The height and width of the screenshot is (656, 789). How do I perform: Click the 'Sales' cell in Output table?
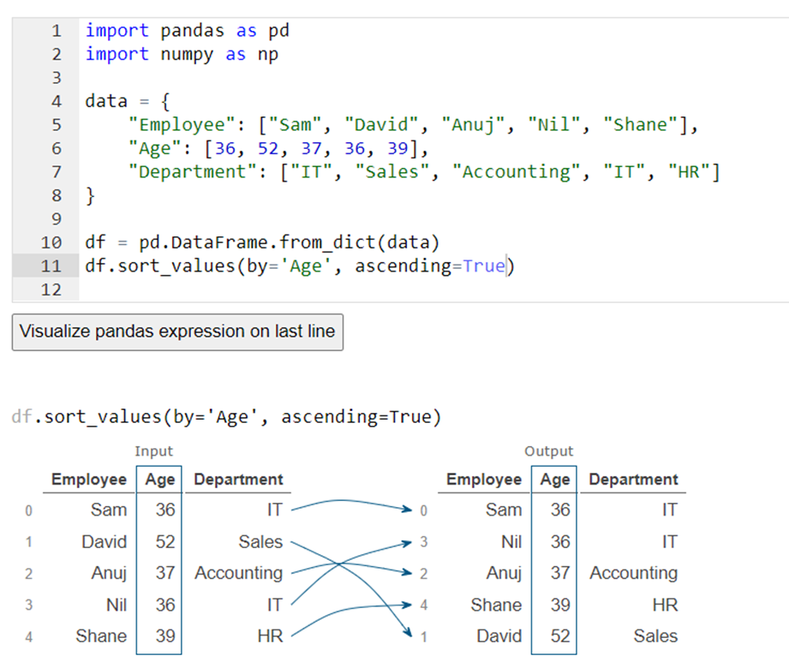click(x=655, y=636)
